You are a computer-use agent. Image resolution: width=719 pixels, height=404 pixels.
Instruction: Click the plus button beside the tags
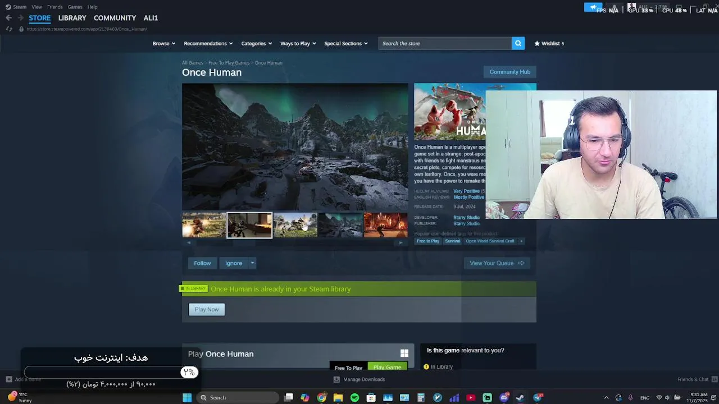click(521, 241)
